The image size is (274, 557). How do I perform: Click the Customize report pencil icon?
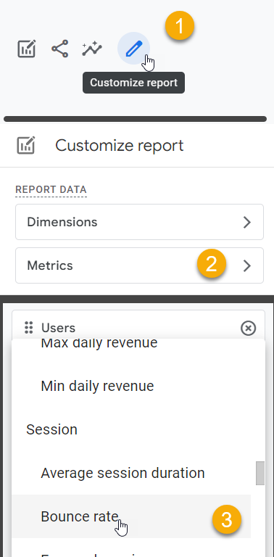(x=134, y=49)
